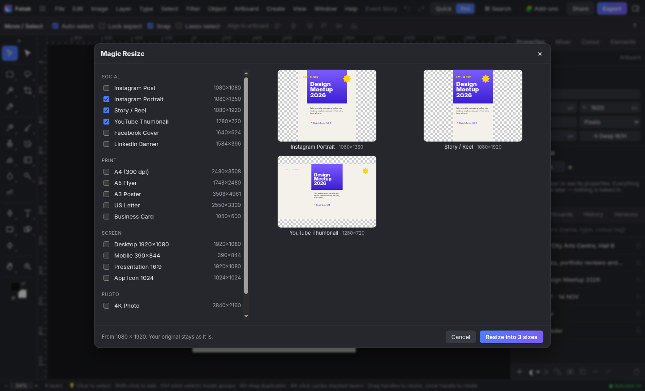Enable the 4K Photo checkbox

coord(106,305)
